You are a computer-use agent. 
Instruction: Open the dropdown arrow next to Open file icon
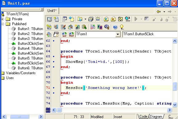[85, 19]
